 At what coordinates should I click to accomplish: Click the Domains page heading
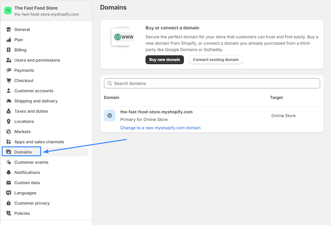click(x=113, y=7)
